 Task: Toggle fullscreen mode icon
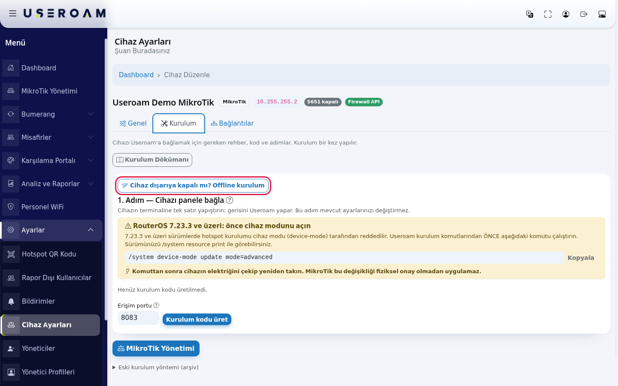click(x=548, y=14)
